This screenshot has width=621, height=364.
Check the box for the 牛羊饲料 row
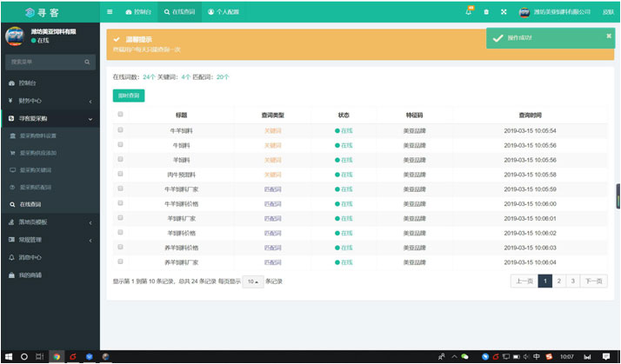(120, 130)
